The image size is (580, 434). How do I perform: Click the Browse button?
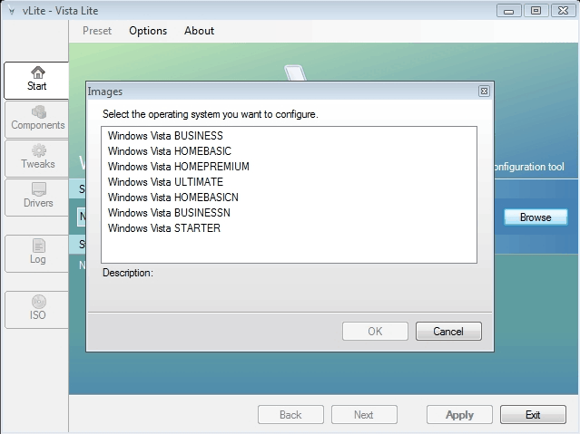pos(536,217)
